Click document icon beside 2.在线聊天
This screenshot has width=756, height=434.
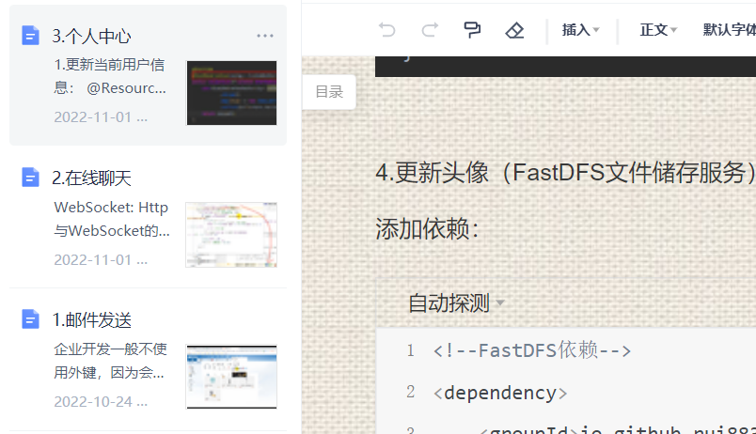click(x=31, y=178)
